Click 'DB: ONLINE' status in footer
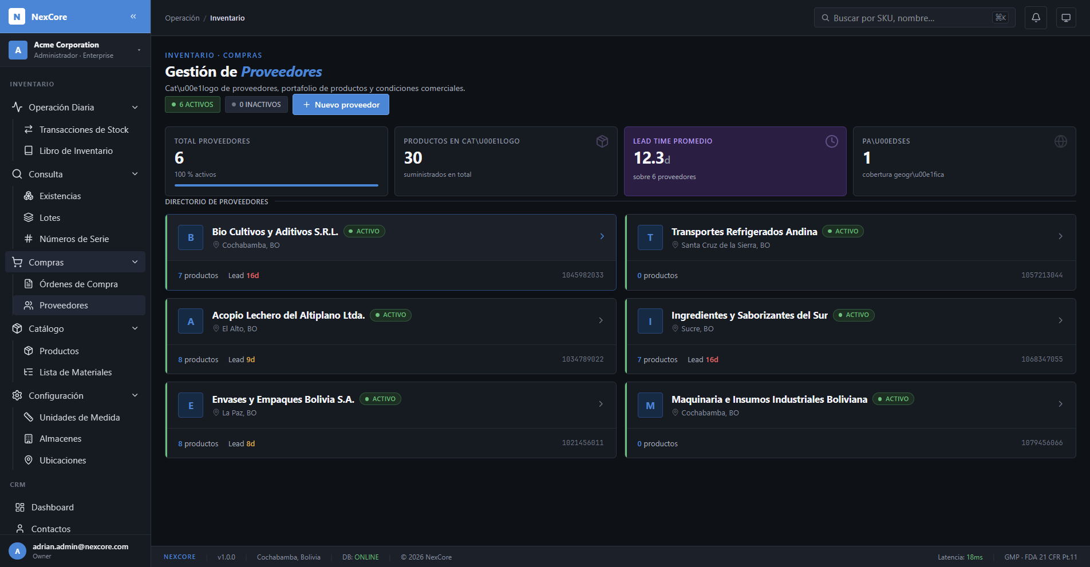Image resolution: width=1090 pixels, height=567 pixels. point(361,557)
